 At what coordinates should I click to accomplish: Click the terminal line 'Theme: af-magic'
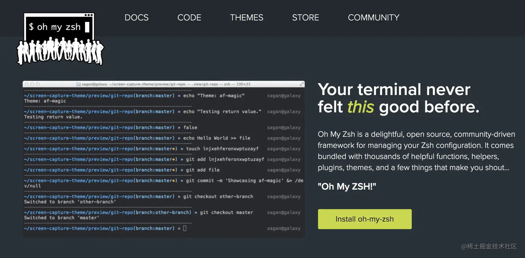[45, 101]
